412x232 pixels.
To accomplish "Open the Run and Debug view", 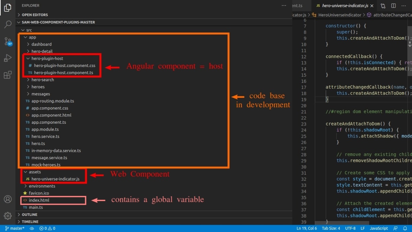I will (x=8, y=58).
